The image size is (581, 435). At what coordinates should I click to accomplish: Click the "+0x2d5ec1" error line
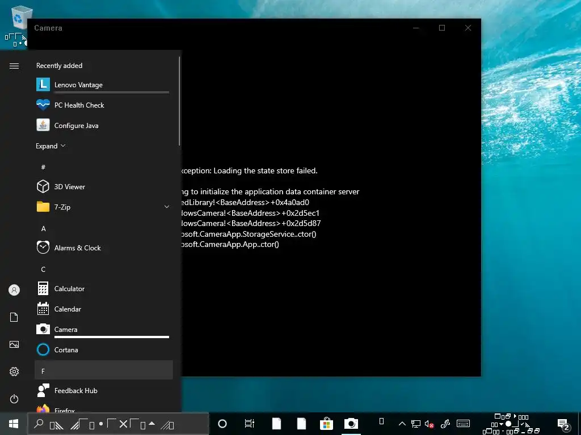tap(300, 213)
